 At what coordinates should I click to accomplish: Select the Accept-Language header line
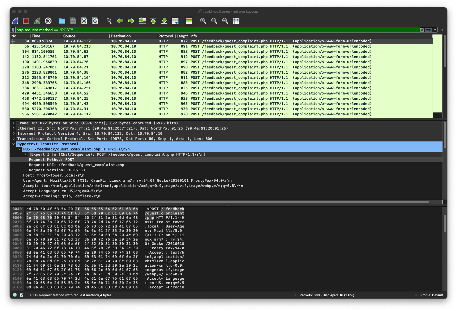226,191
